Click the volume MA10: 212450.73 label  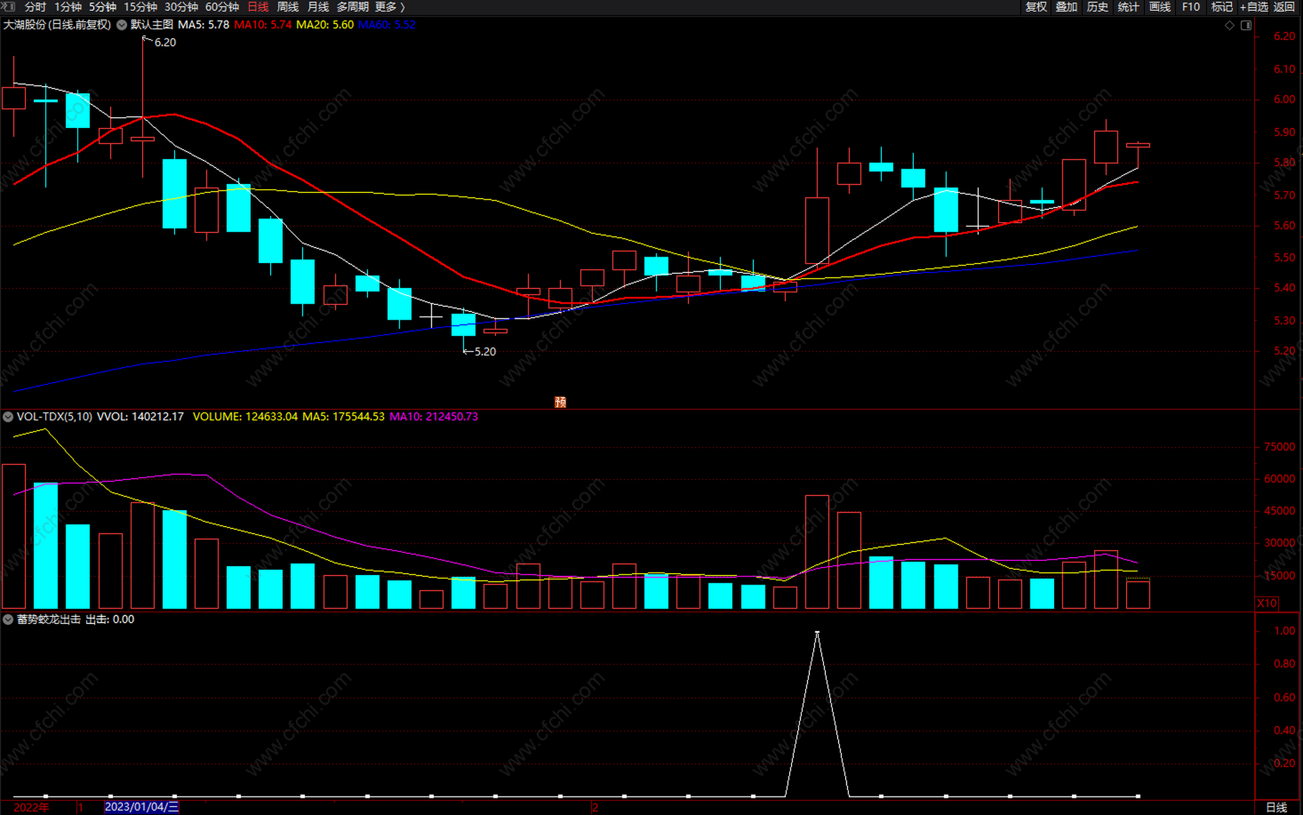pyautogui.click(x=434, y=416)
